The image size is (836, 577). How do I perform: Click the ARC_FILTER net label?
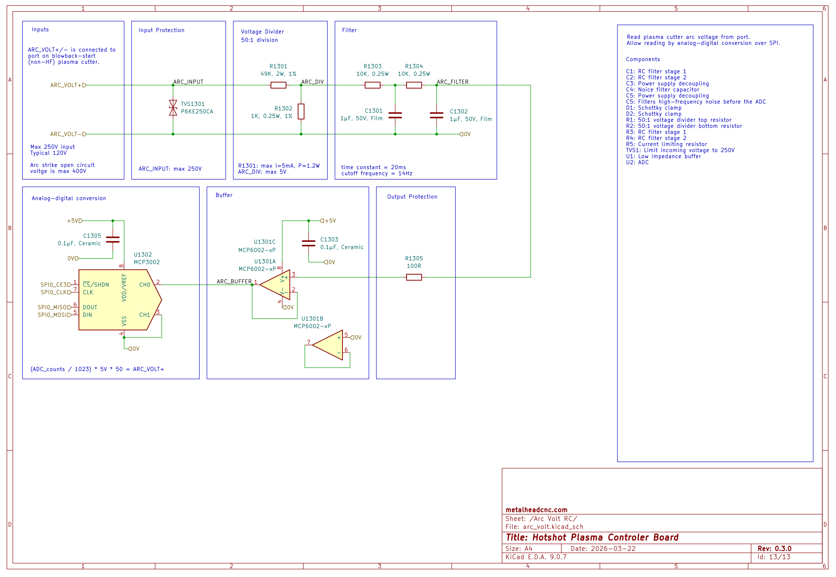tap(453, 82)
